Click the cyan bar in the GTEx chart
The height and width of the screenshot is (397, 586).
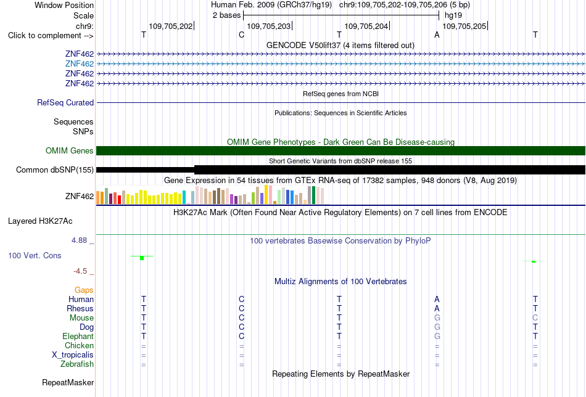tap(184, 197)
